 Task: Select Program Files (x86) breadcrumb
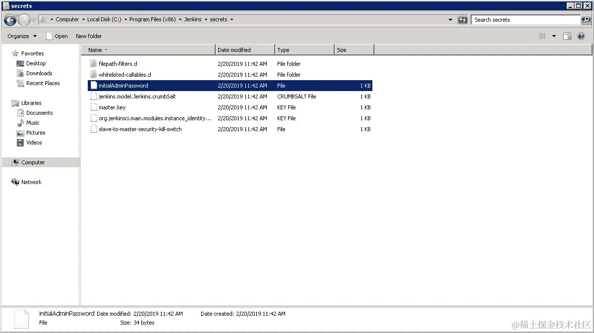[153, 19]
